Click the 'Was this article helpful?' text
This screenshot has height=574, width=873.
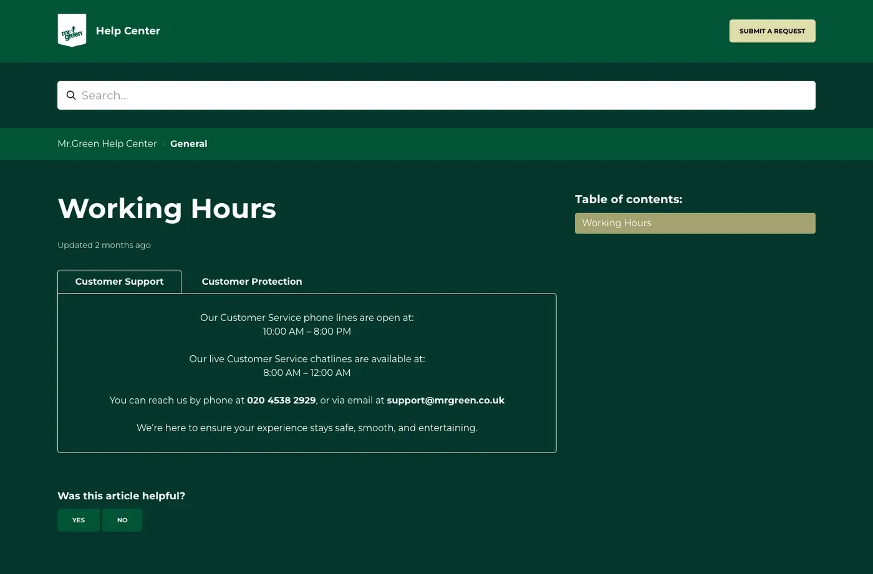[x=122, y=496]
